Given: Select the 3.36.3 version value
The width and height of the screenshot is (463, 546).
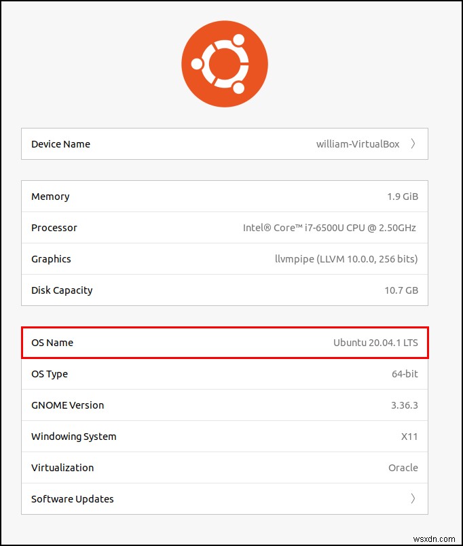Looking at the screenshot, I should coord(405,405).
